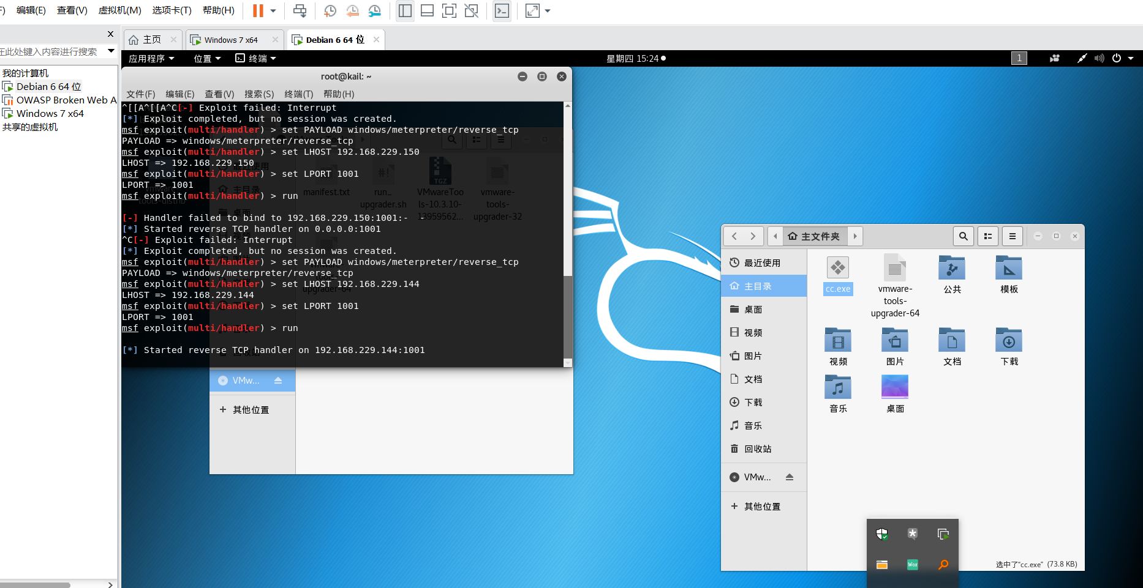Click the library search input field

coord(51,51)
